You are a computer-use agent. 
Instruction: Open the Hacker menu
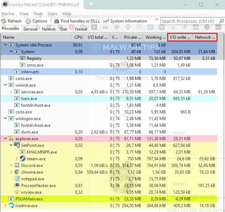pos(8,14)
